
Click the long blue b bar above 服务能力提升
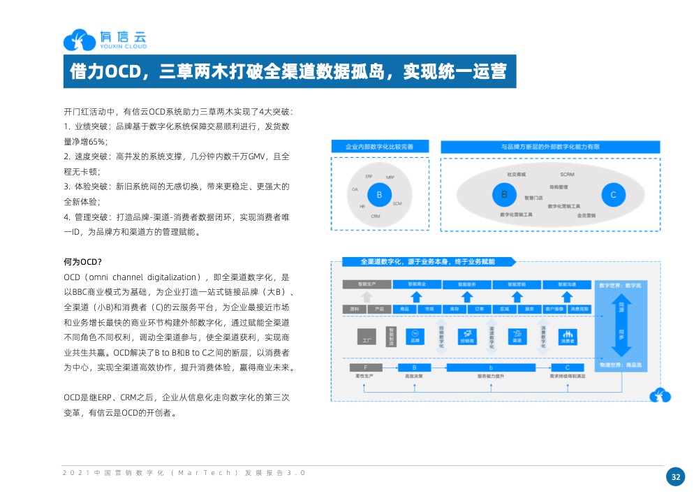coord(491,367)
